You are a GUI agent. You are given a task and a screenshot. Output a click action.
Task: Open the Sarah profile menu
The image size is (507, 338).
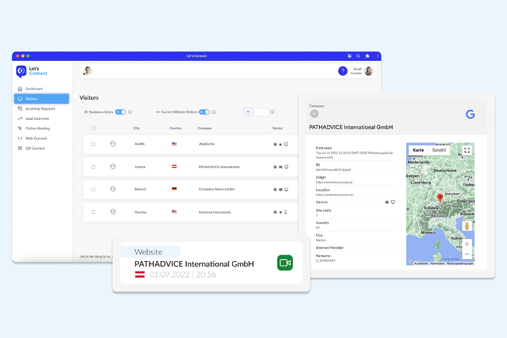coord(369,71)
